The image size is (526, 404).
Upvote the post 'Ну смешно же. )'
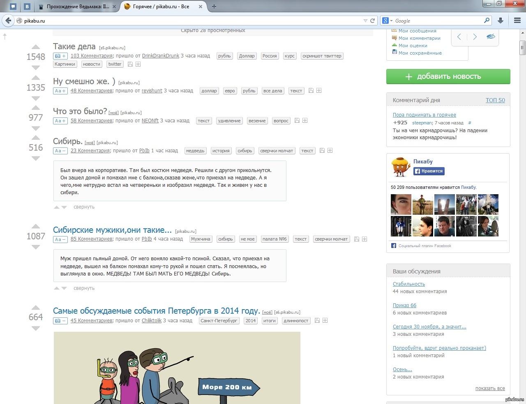click(x=36, y=78)
